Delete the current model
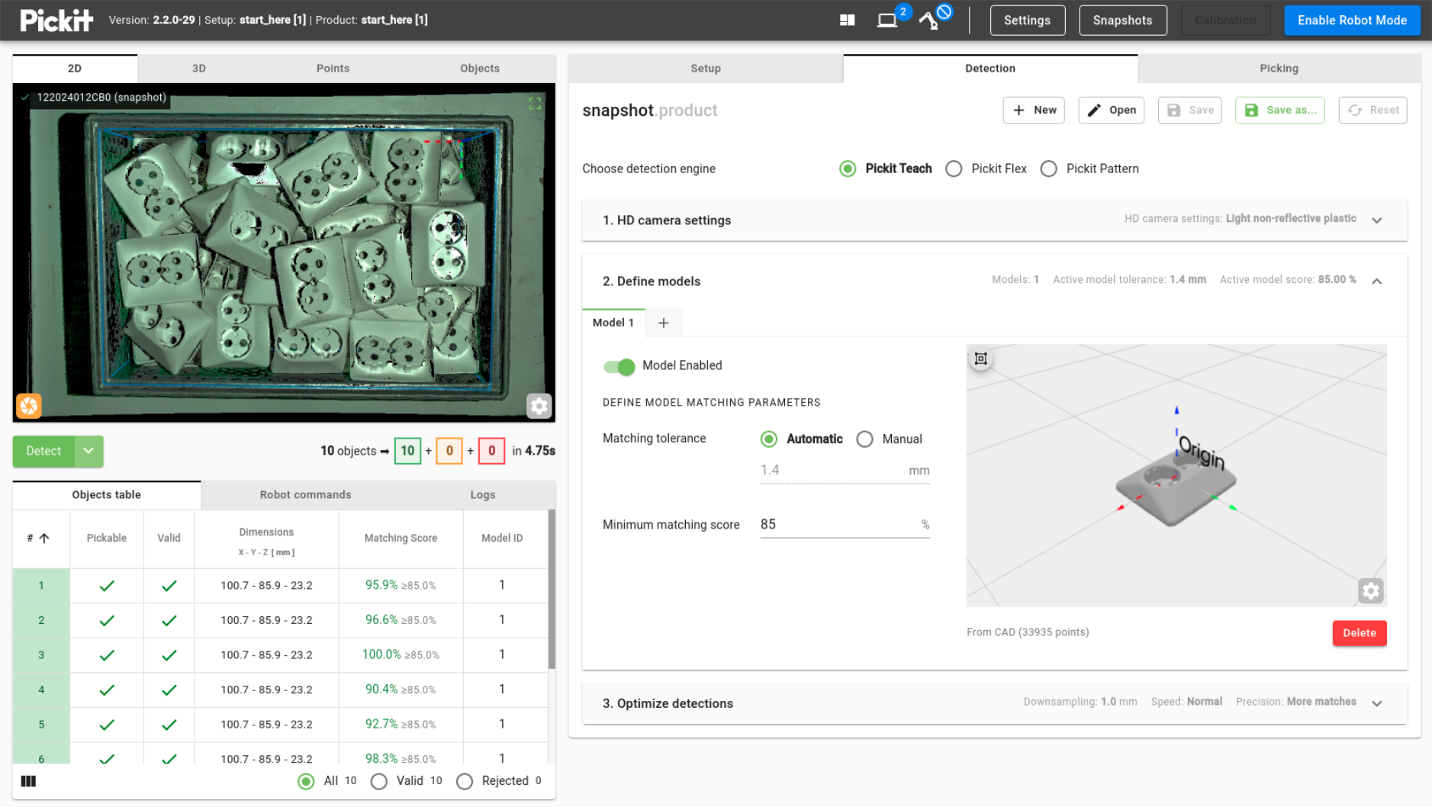 point(1360,633)
